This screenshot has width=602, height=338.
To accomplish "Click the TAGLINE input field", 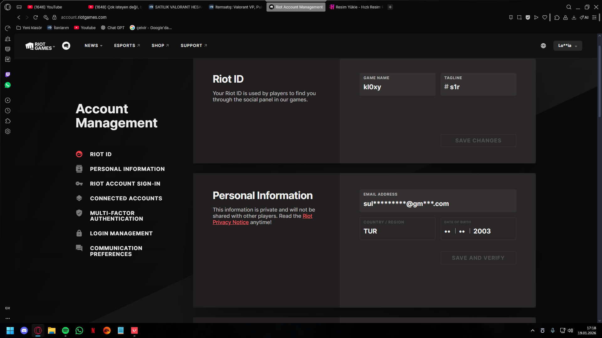I will [478, 84].
